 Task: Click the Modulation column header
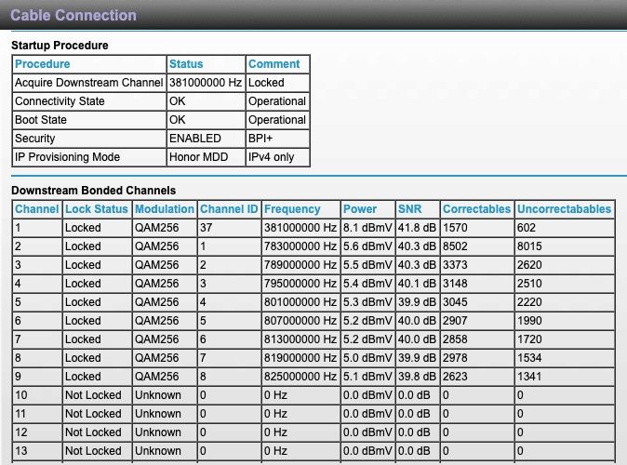tap(165, 209)
